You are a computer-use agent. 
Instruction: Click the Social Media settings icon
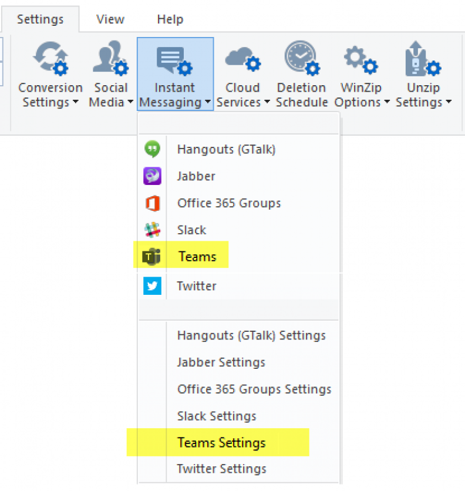click(110, 58)
